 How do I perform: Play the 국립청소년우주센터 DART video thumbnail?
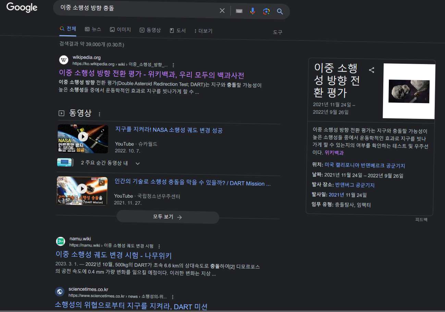82,191
